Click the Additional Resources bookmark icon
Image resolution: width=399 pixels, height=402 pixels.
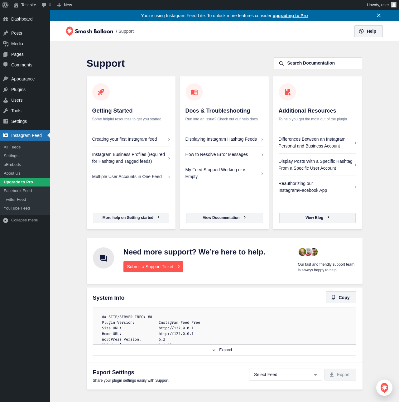pyautogui.click(x=287, y=92)
